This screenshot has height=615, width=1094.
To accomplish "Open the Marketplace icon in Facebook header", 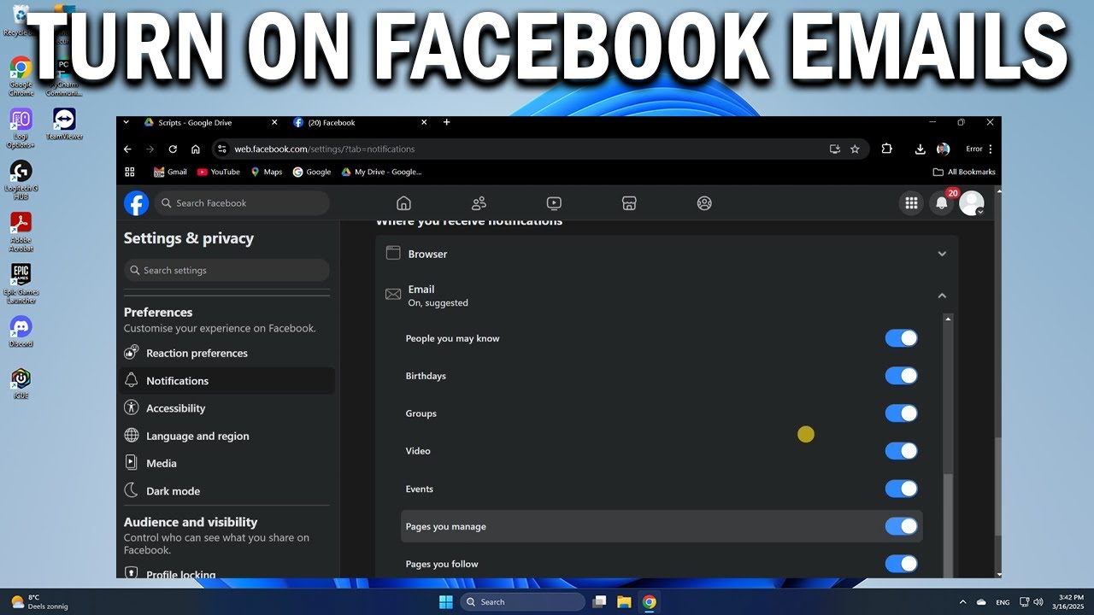I will (x=629, y=203).
